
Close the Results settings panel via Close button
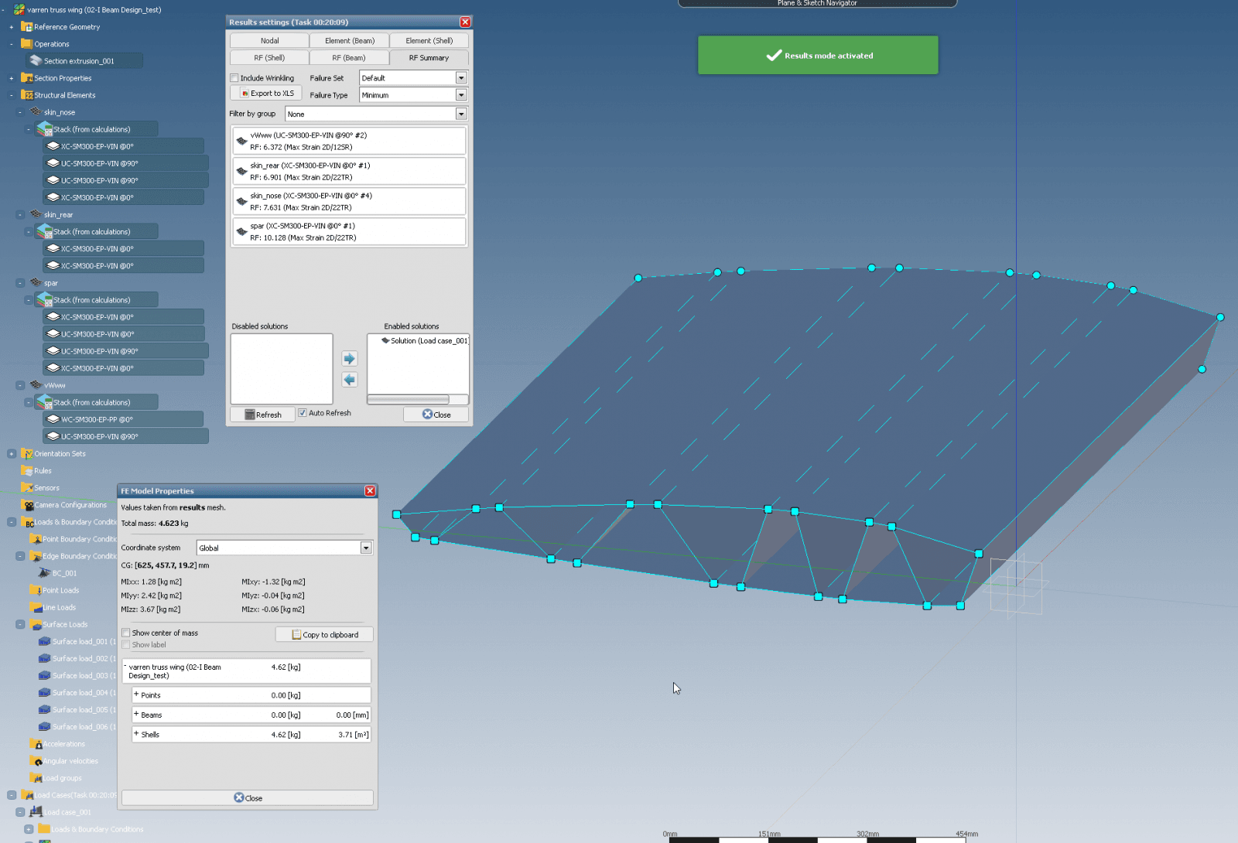(x=436, y=415)
